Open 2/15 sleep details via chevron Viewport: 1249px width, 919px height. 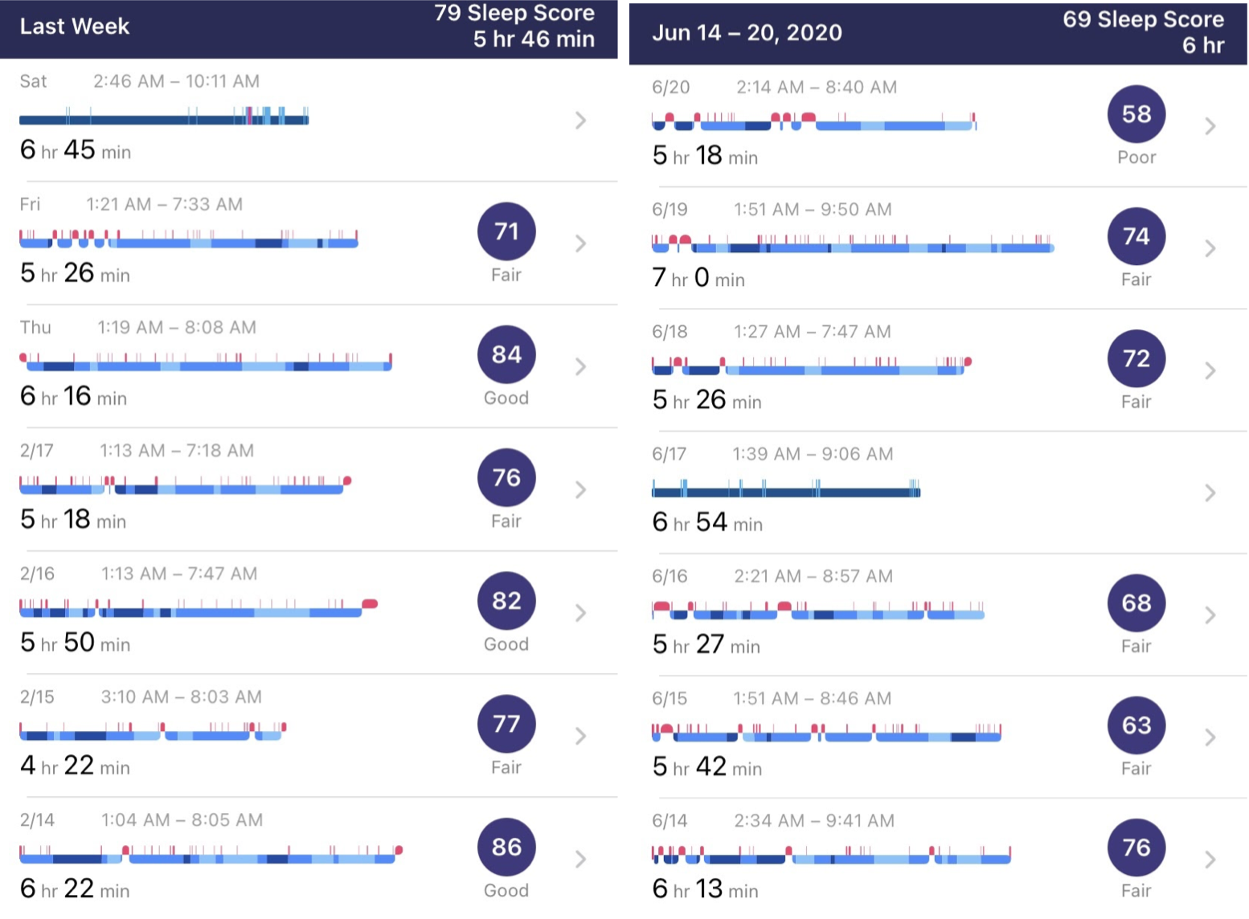(581, 736)
